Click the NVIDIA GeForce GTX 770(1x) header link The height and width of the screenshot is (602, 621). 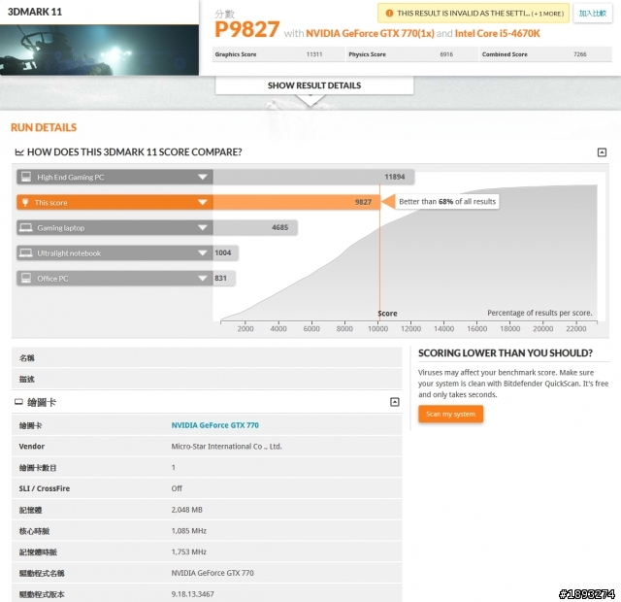370,33
